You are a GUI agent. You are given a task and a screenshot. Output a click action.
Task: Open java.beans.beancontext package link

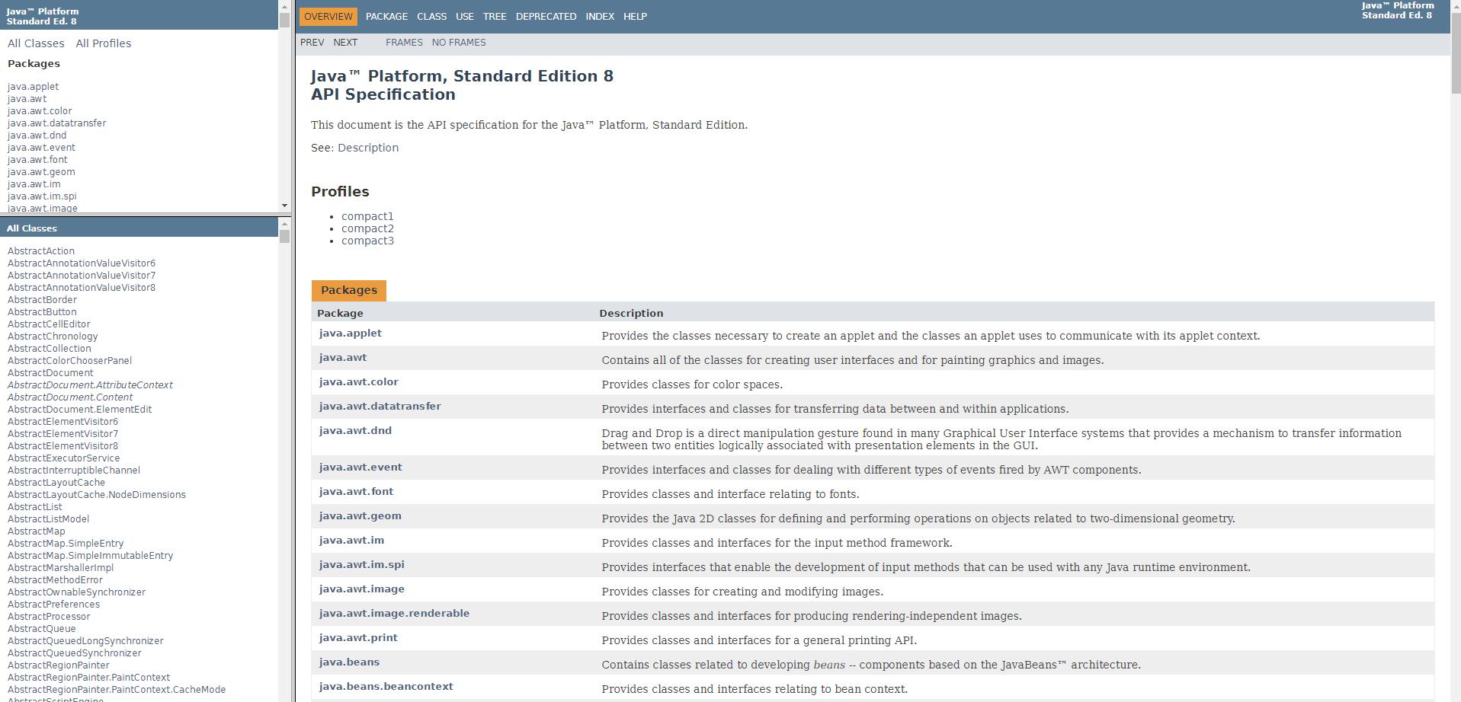click(x=386, y=687)
